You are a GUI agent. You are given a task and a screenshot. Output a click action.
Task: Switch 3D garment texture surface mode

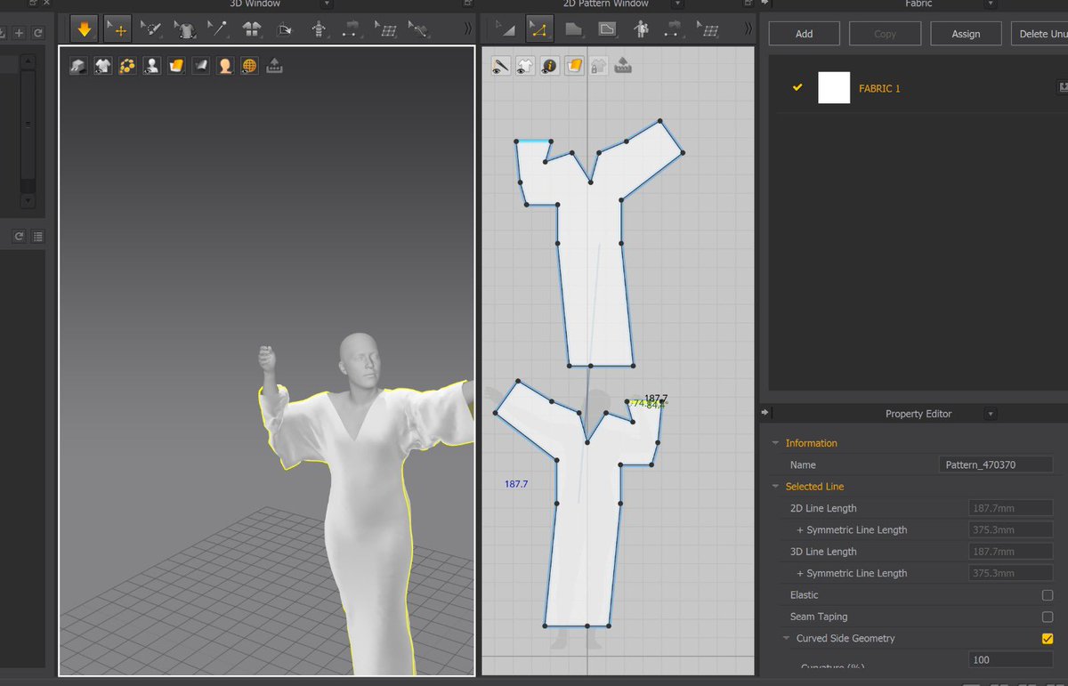tap(176, 66)
